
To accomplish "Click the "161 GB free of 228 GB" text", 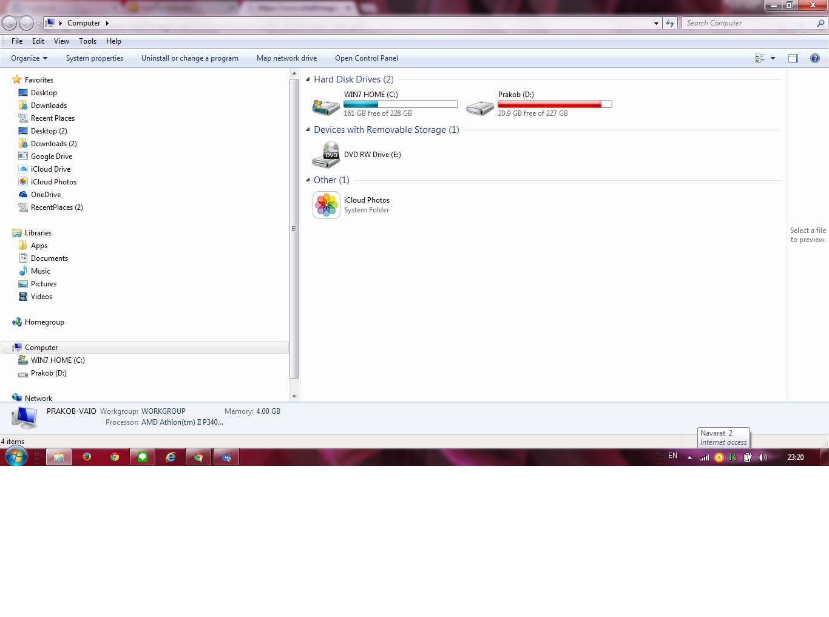I will [x=377, y=113].
